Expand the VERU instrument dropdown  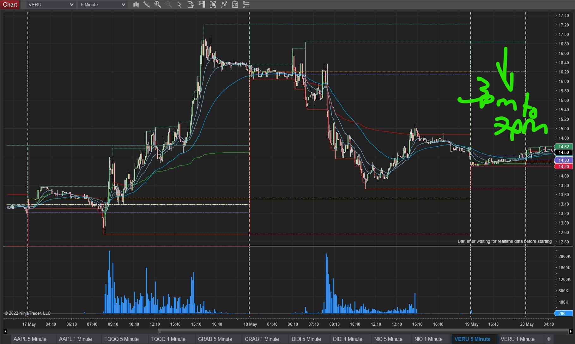51,5
